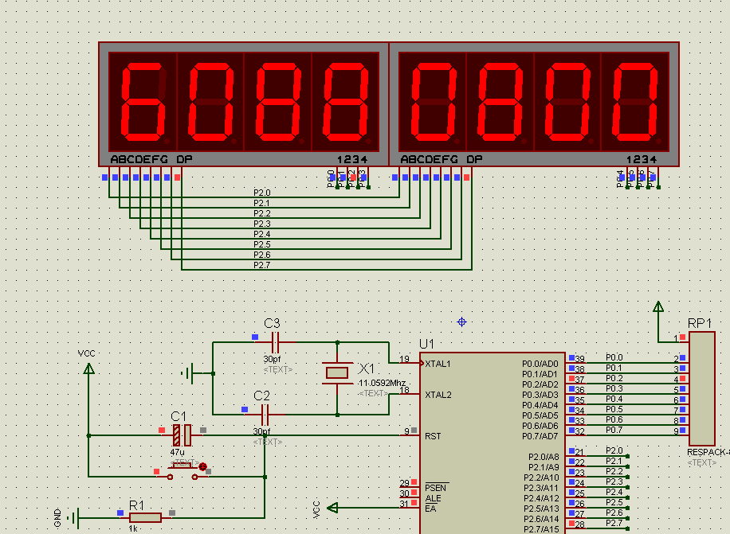Select the GND ground symbol beside R1
The height and width of the screenshot is (534, 730).
point(73,518)
